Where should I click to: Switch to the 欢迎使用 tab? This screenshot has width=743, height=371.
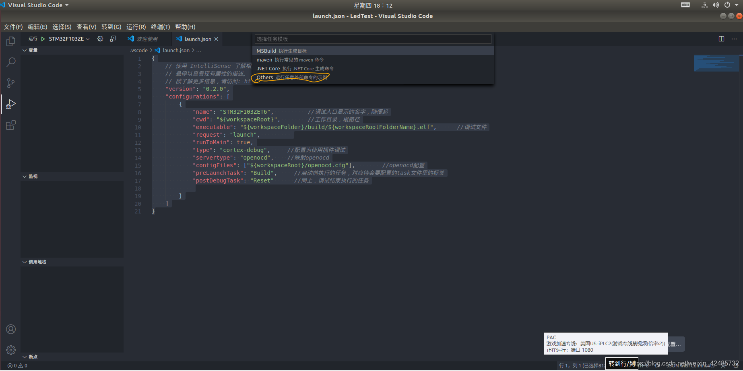(147, 39)
